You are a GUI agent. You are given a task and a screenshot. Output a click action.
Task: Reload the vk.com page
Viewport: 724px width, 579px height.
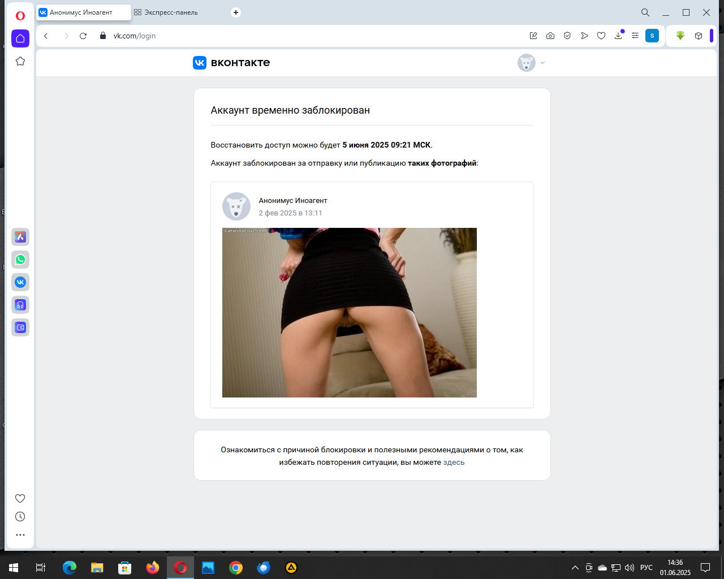coord(83,36)
